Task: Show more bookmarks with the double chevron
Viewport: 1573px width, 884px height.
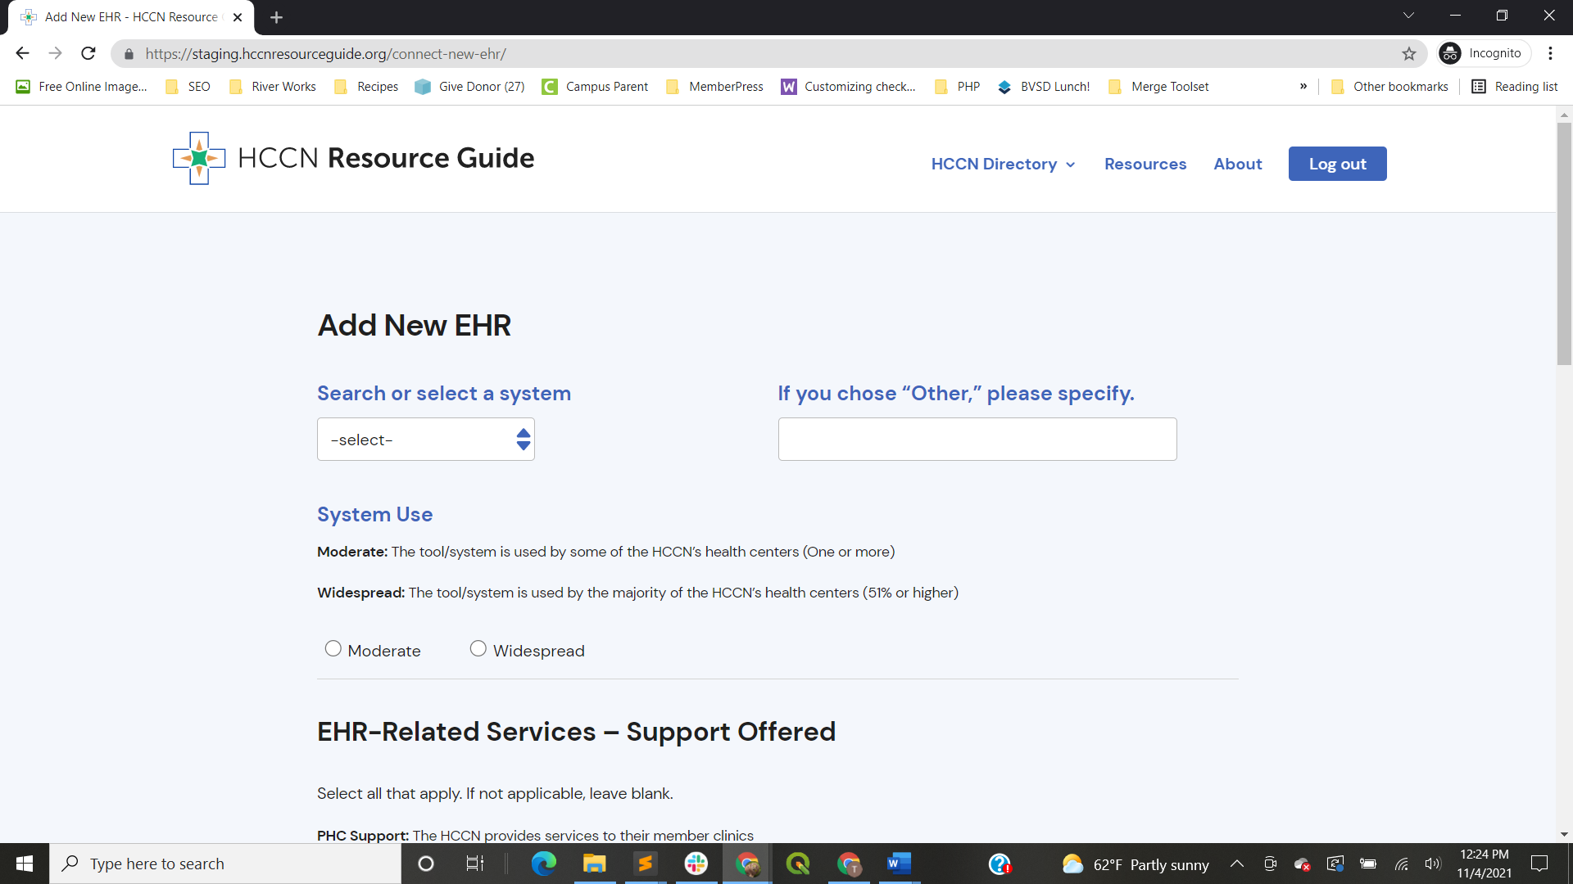Action: pyautogui.click(x=1303, y=86)
